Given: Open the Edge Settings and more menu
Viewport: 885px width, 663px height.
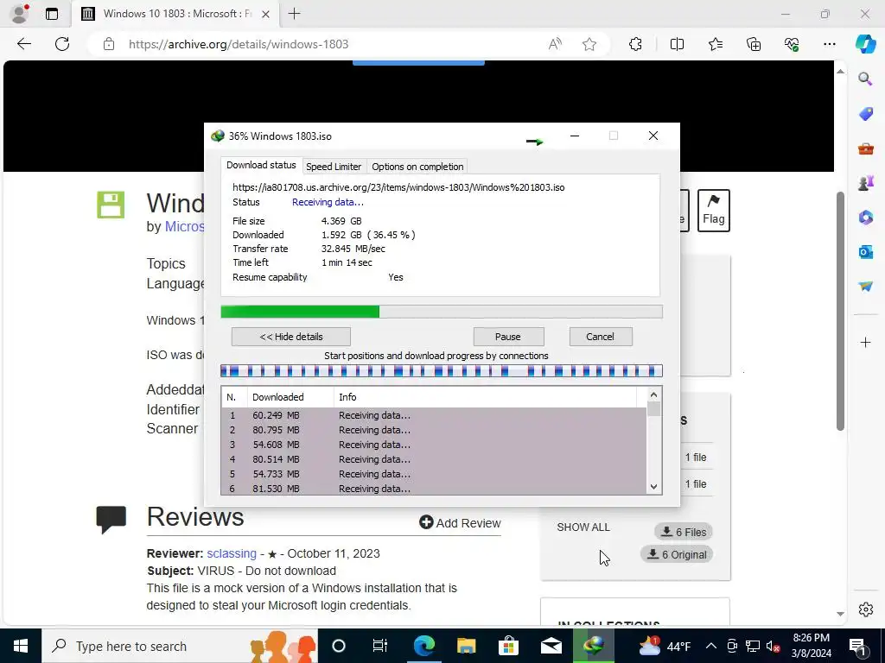Looking at the screenshot, I should [829, 44].
